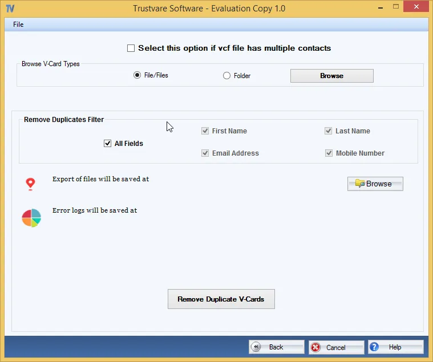Toggle the First Name checkbox

(205, 131)
